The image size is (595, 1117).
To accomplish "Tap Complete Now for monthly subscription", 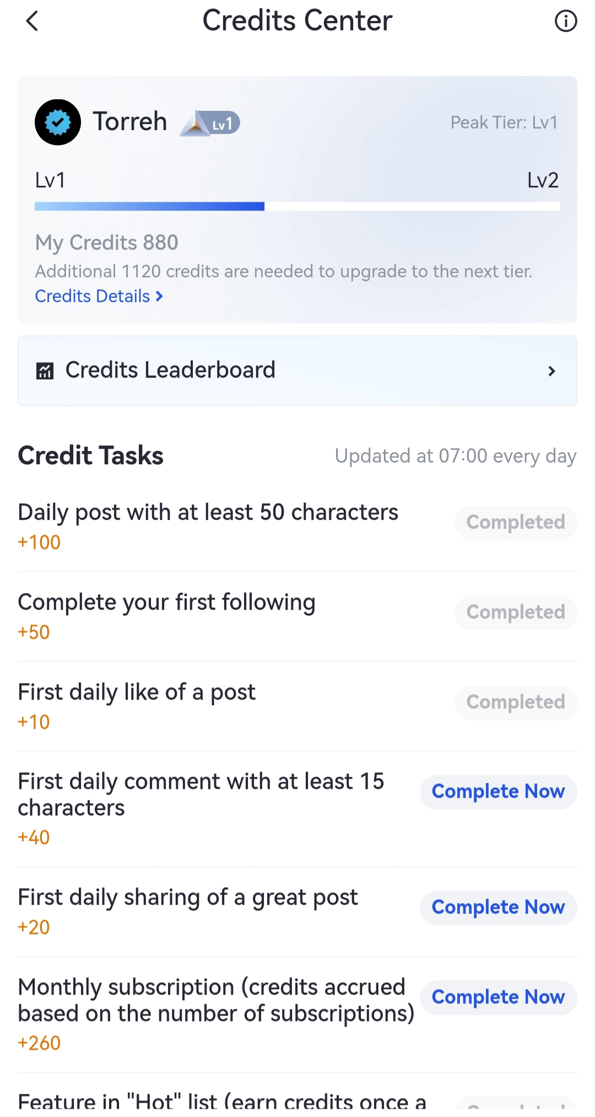I will coord(499,997).
